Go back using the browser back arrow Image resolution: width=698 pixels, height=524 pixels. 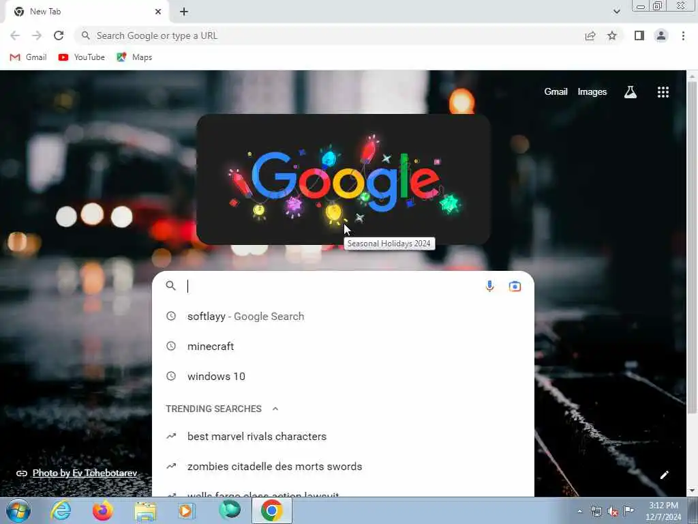(x=15, y=35)
